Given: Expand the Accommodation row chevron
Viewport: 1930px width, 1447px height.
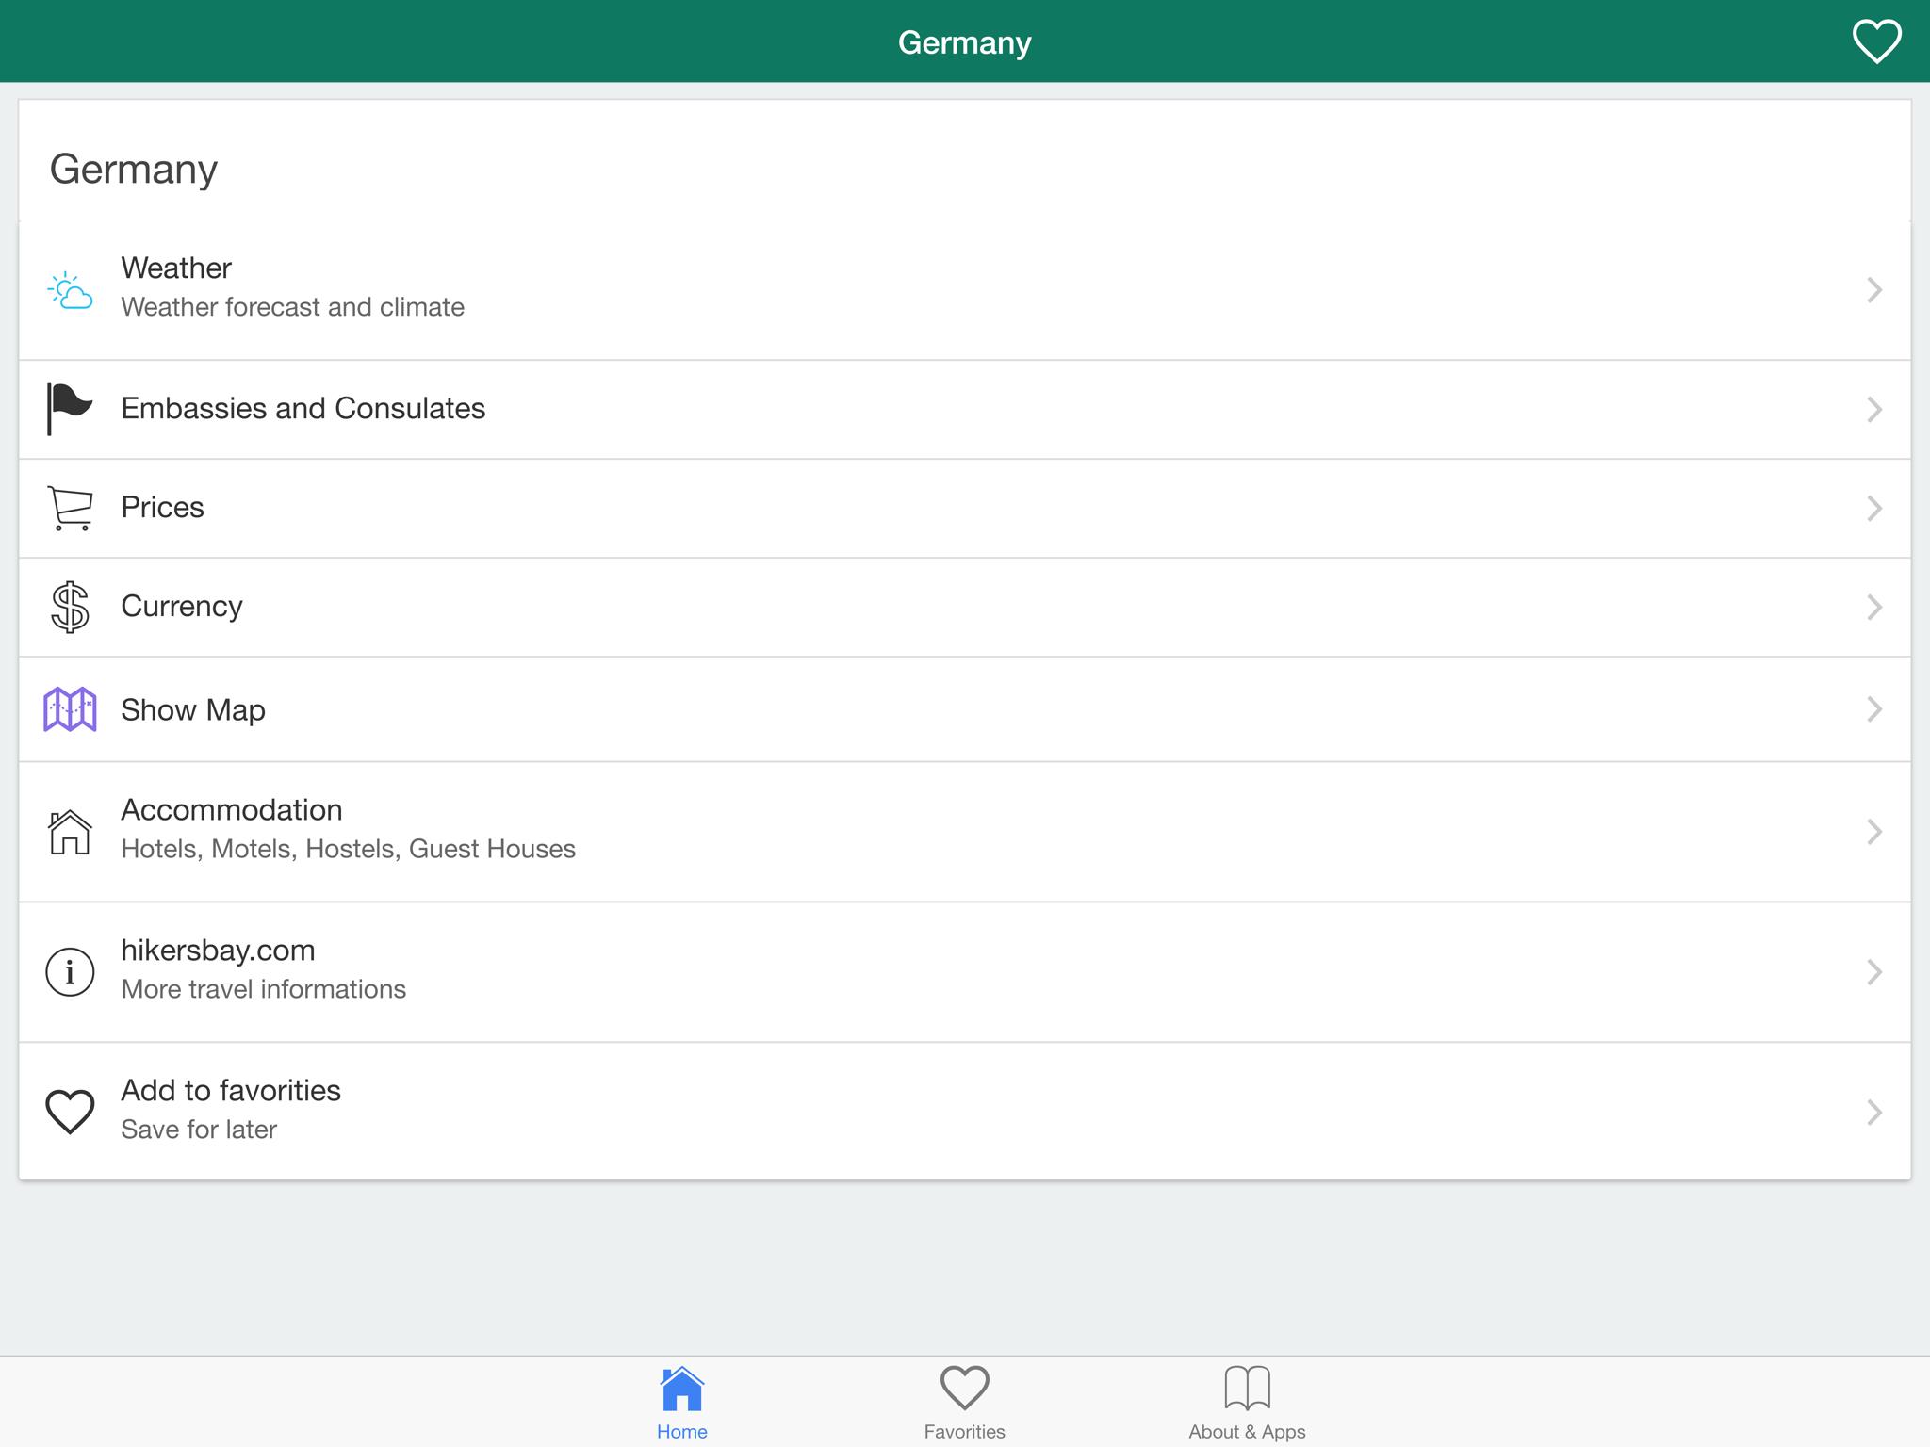Looking at the screenshot, I should (x=1873, y=832).
